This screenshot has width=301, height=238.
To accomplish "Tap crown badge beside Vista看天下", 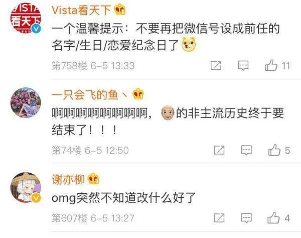I will [x=120, y=10].
